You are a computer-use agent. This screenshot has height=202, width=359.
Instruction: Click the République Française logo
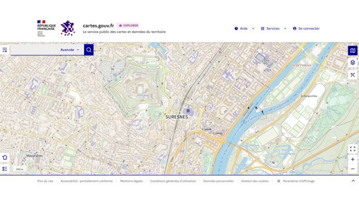click(x=46, y=28)
